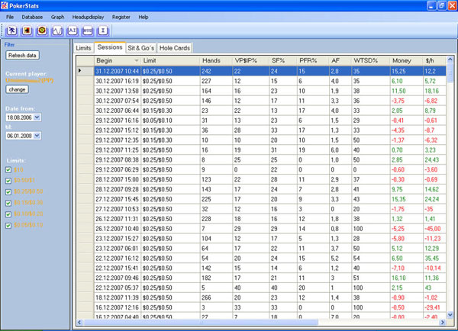Click the change player button
Screen dimensions: 458x331
17,89
